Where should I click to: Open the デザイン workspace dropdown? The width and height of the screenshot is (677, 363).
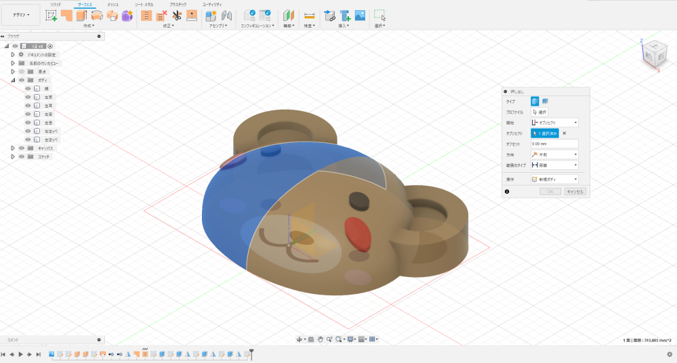(21, 15)
